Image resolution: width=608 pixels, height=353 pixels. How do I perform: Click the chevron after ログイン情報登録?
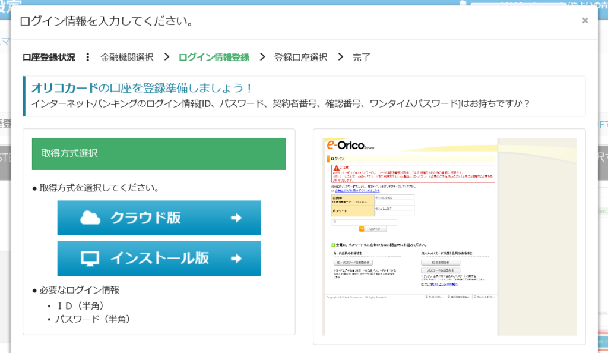click(x=262, y=57)
